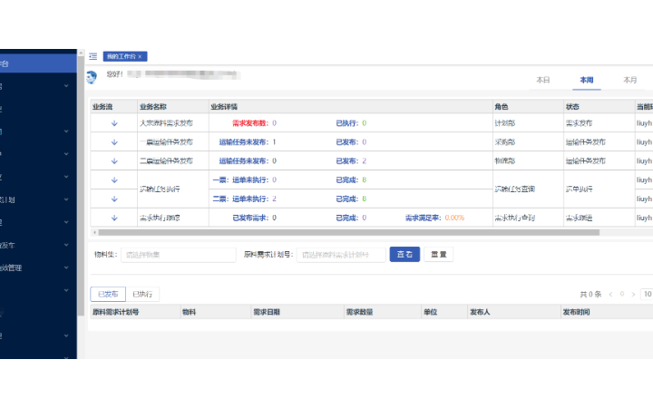Click the 共 0 条 total count text
Viewport: 653px width, 408px height.
pyautogui.click(x=590, y=295)
